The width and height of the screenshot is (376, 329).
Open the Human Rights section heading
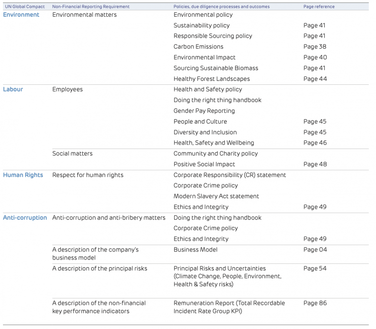pyautogui.click(x=23, y=175)
